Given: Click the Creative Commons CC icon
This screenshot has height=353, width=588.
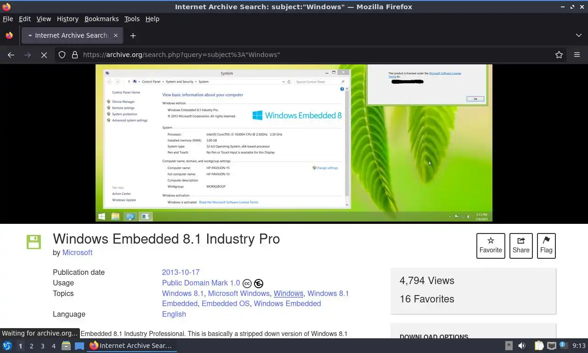Looking at the screenshot, I should click(247, 283).
